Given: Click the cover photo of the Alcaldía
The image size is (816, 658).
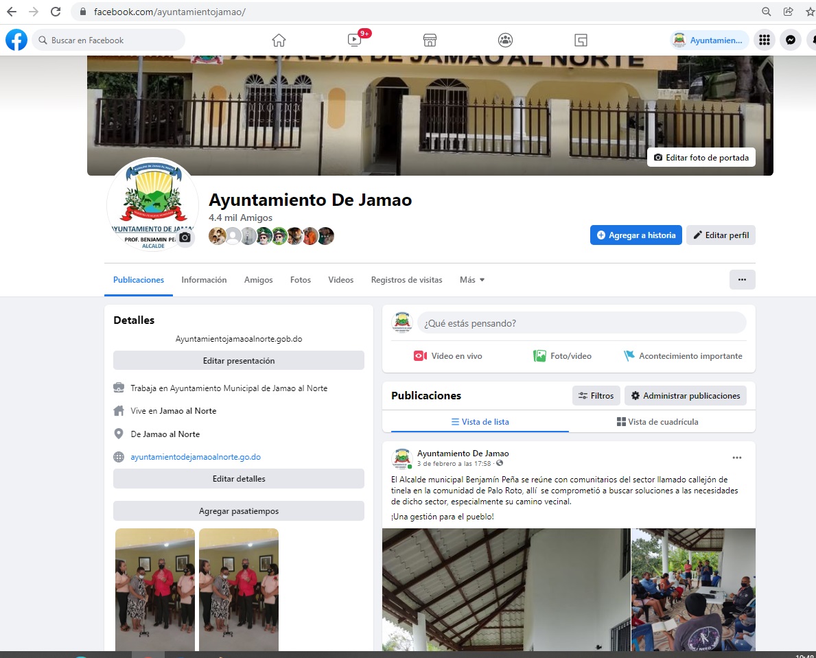Looking at the screenshot, I should (430, 115).
